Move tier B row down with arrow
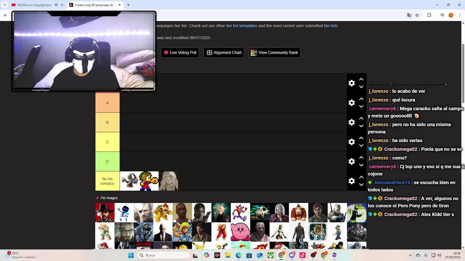Viewport: 465px width, 261px height. click(361, 126)
